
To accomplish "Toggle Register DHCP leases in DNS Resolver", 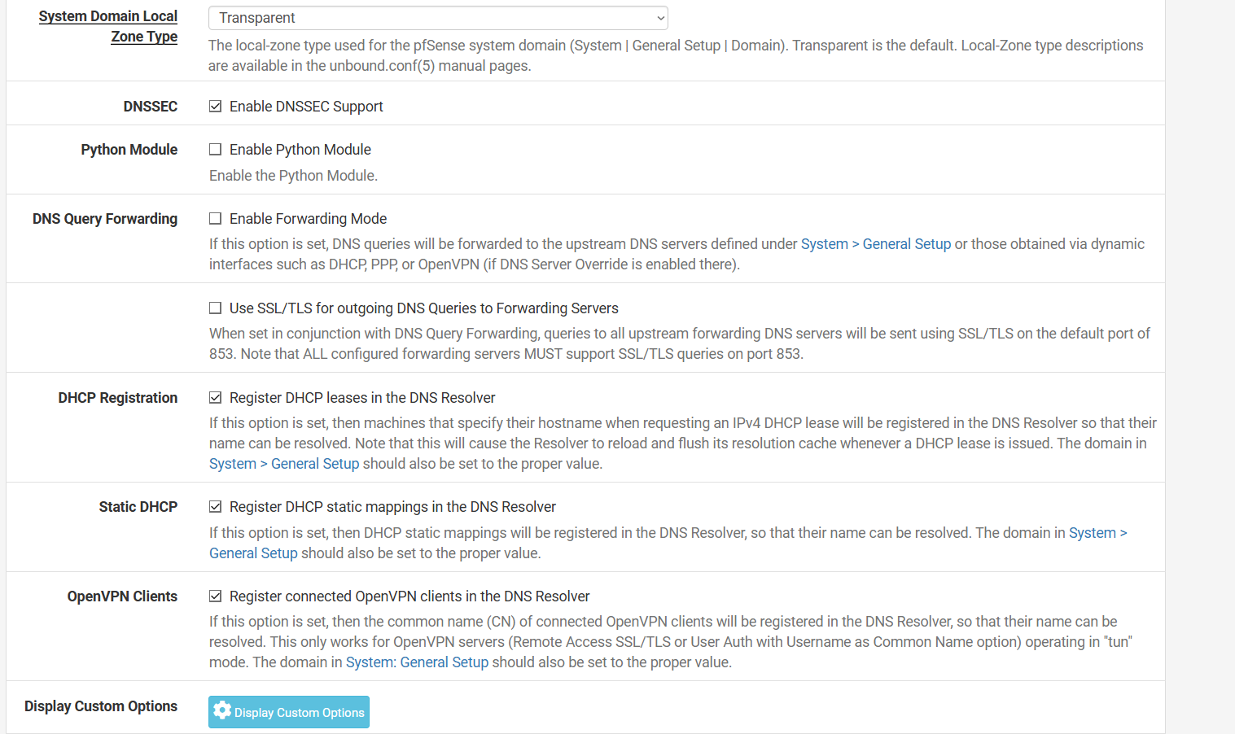I will (x=215, y=398).
